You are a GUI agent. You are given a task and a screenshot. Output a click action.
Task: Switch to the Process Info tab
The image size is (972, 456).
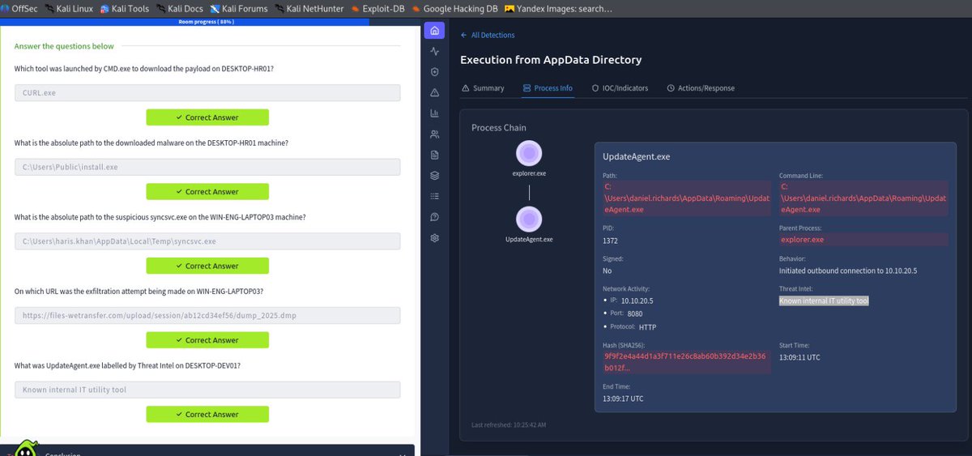pos(548,87)
